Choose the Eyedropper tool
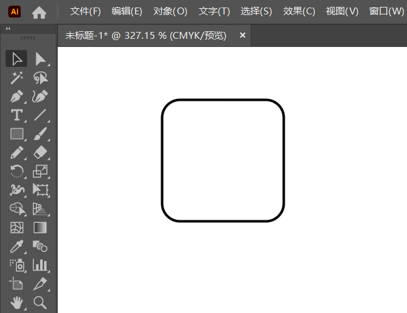The height and width of the screenshot is (313, 407). (x=17, y=247)
